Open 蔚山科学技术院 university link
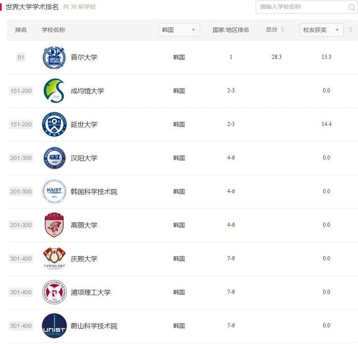358x344 pixels. click(94, 326)
